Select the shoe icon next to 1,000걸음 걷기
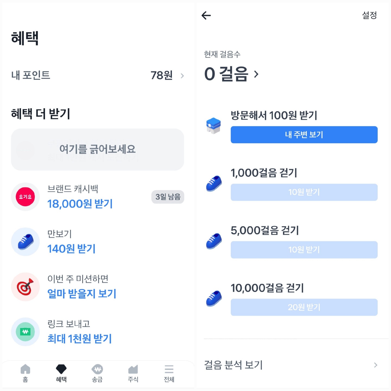 (x=213, y=182)
